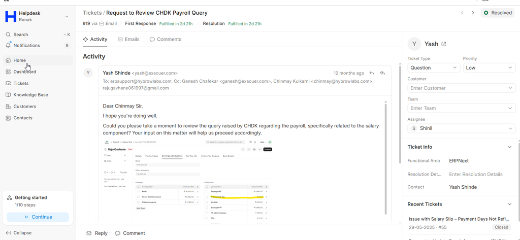Viewport: 520px width, 240px height.
Task: Click the Helpdesk logo icon
Action: pos(11,16)
